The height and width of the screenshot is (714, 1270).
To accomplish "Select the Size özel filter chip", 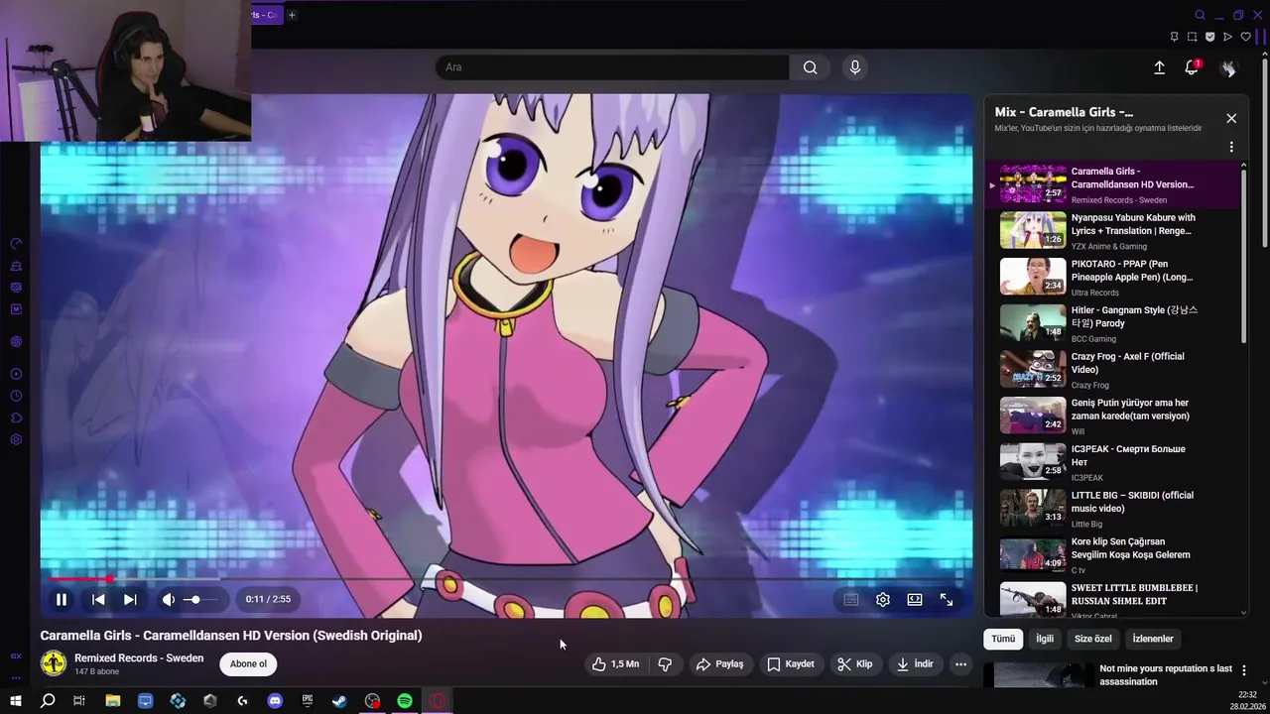I will coord(1093,639).
